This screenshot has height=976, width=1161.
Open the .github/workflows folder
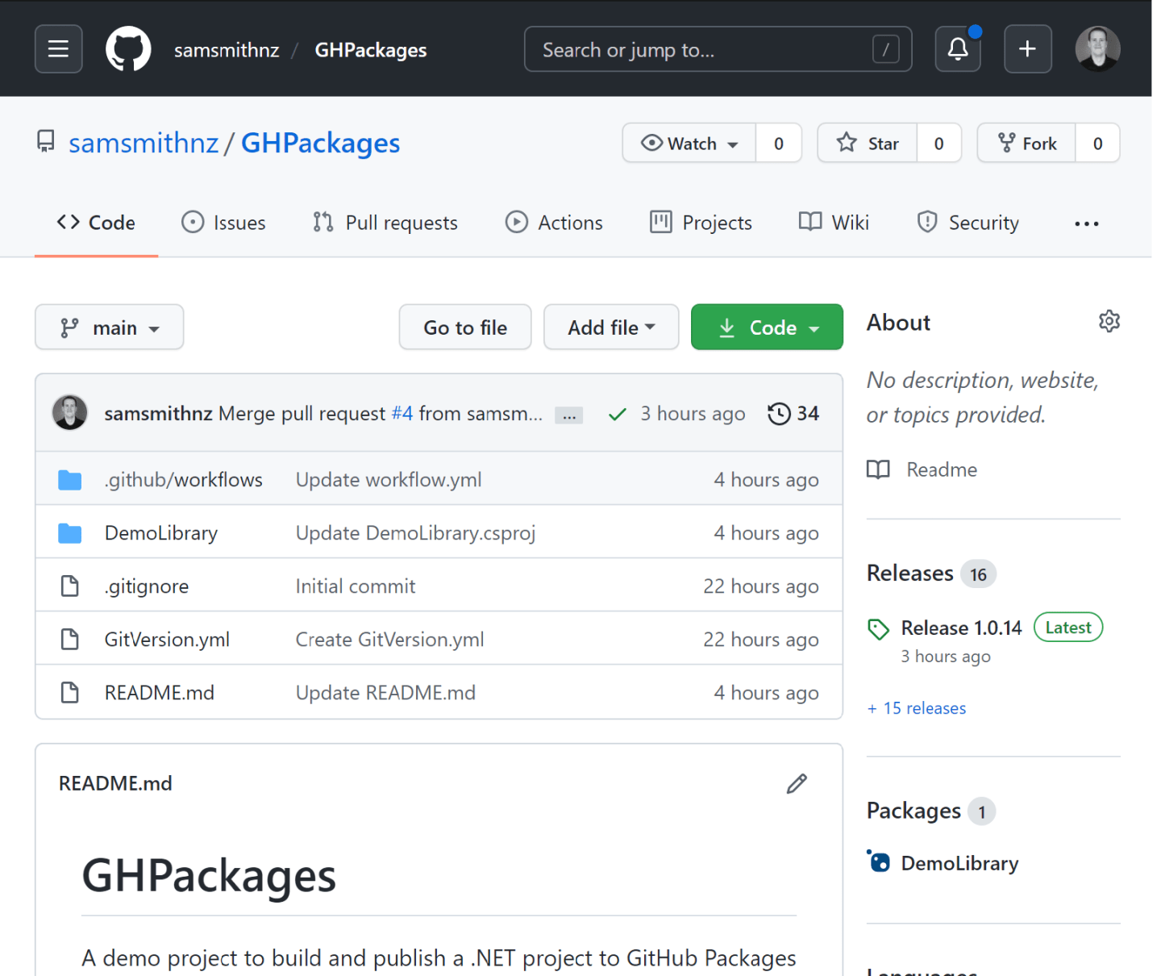(184, 480)
